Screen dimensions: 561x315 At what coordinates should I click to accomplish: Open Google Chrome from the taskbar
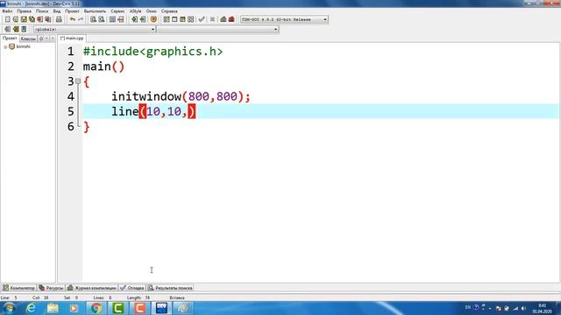(x=96, y=308)
